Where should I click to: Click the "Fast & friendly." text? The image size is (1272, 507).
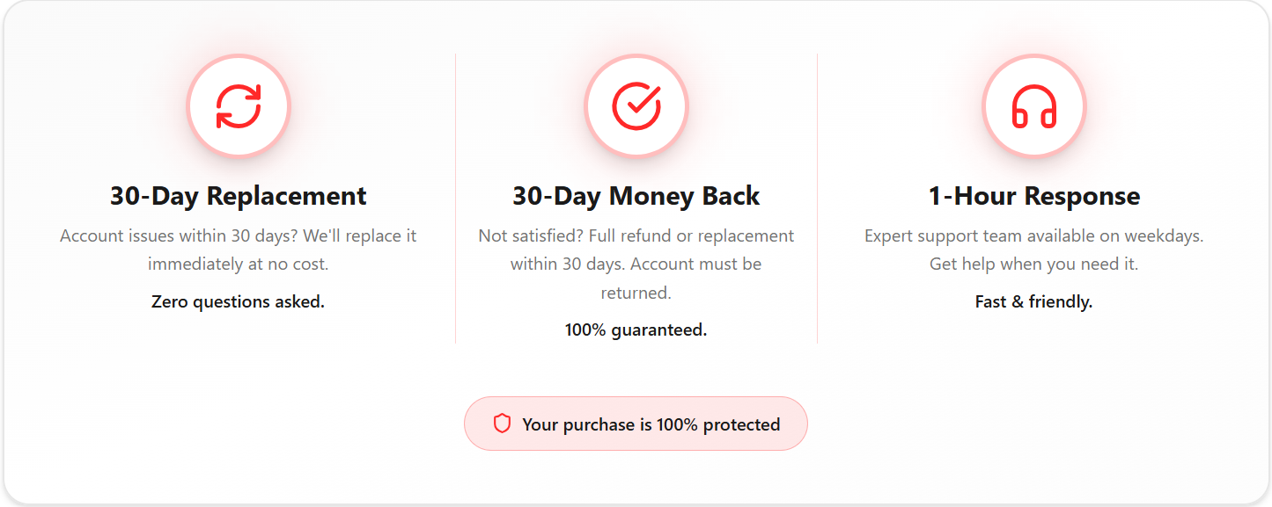tap(1034, 301)
